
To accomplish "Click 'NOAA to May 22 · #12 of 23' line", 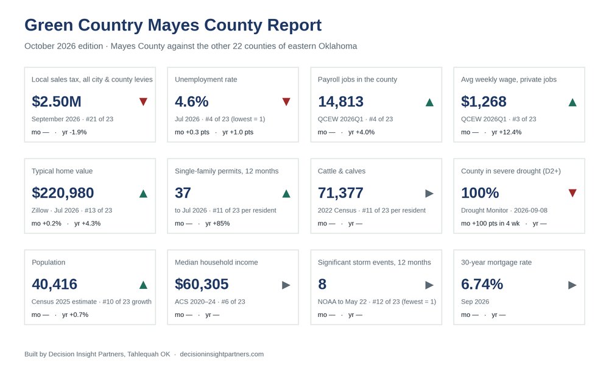I will click(x=377, y=302).
